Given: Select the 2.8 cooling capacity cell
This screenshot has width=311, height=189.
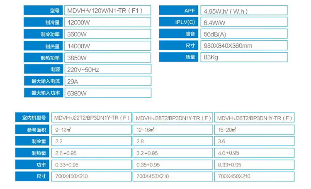Looking at the screenshot, I should [173, 141].
